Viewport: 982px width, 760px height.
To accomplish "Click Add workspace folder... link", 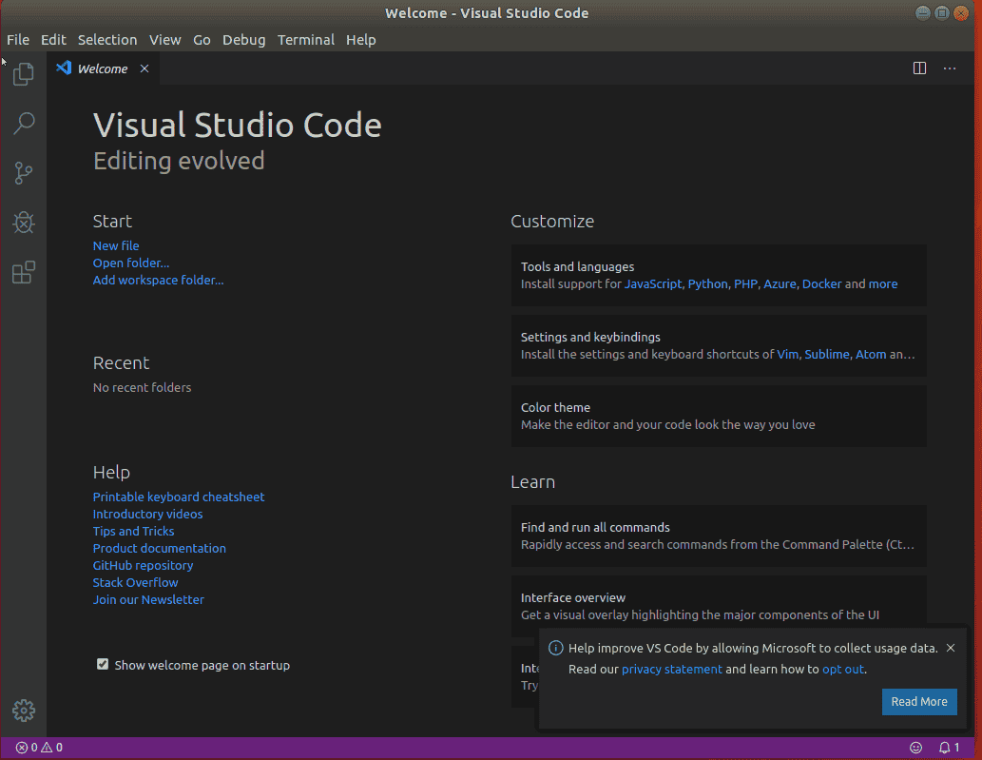I will (x=158, y=280).
